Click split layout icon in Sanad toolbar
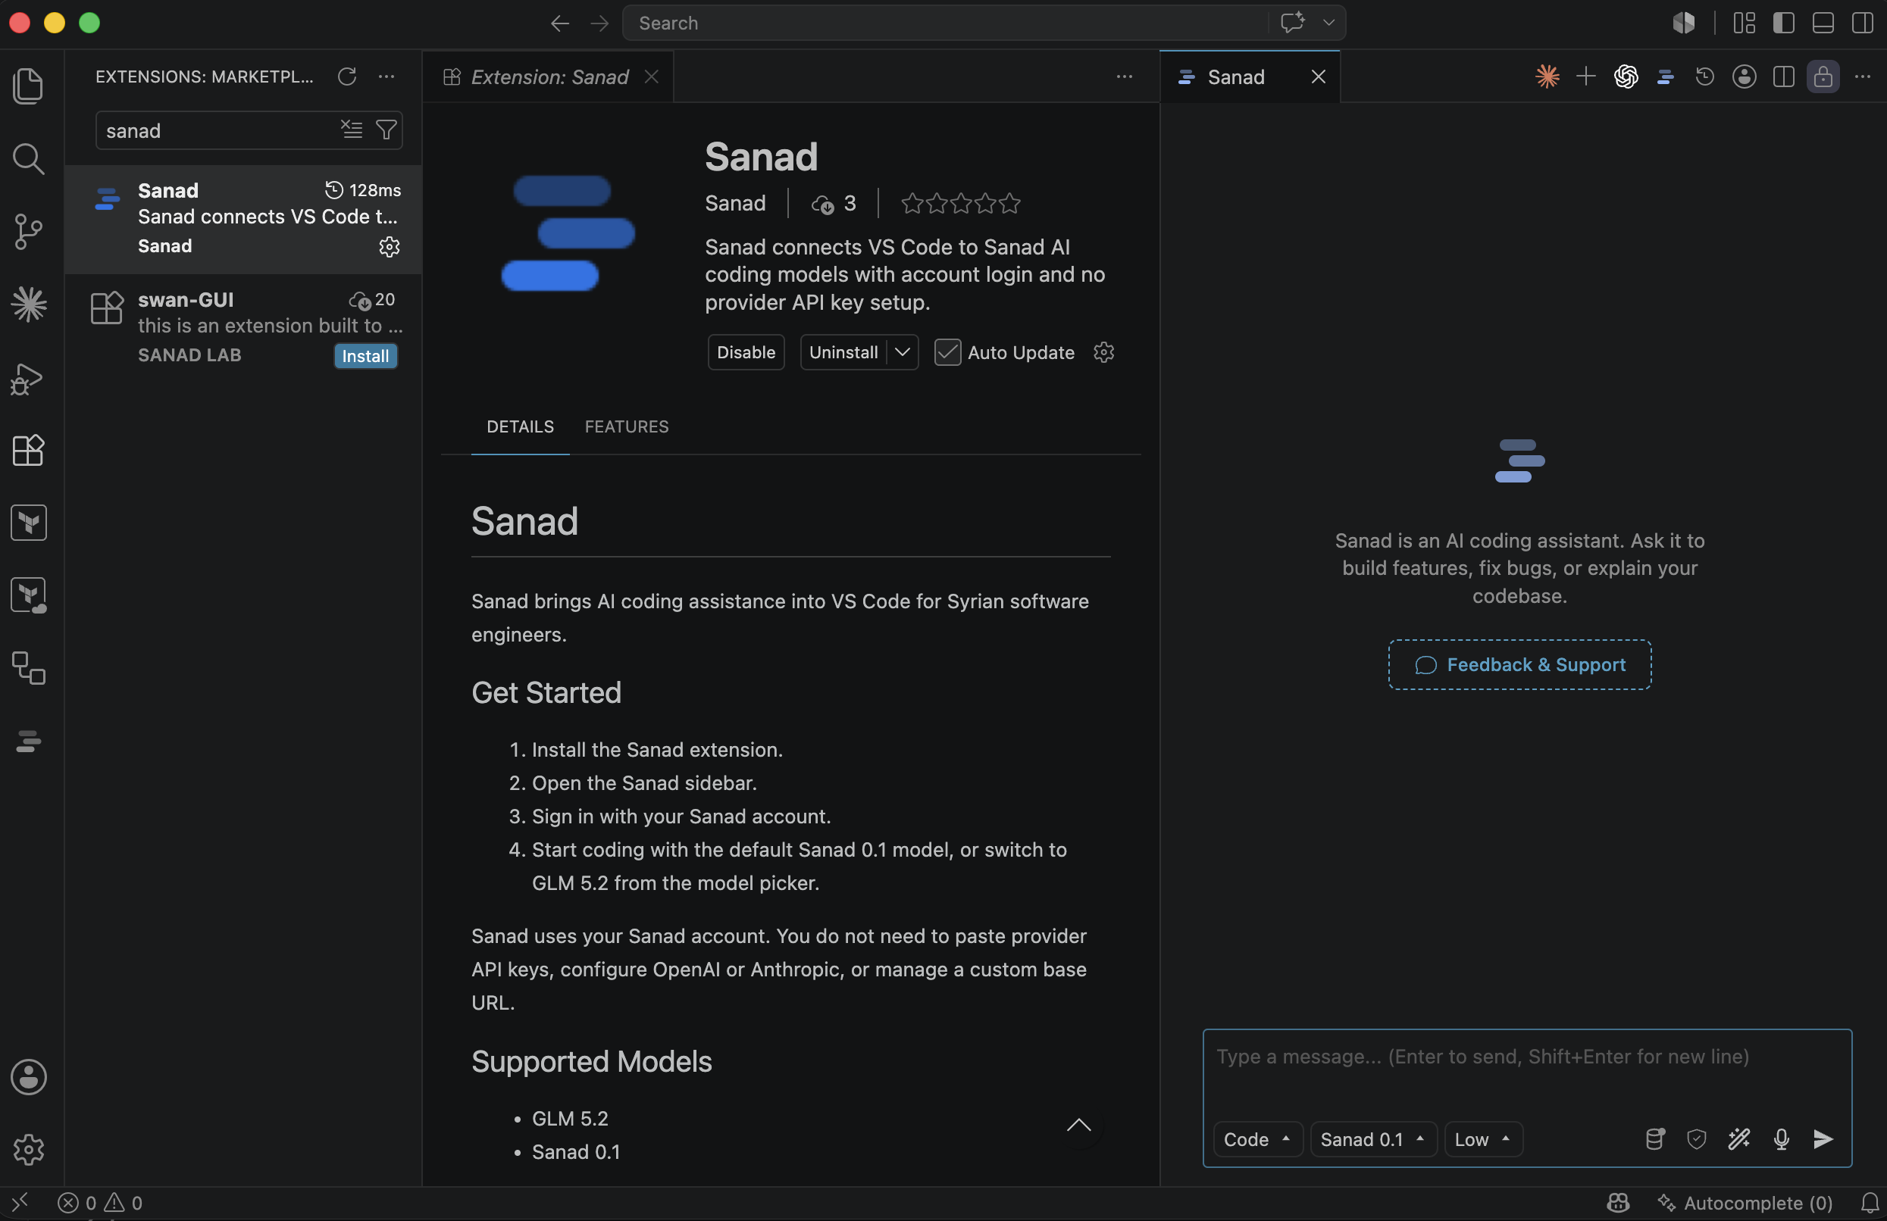The width and height of the screenshot is (1887, 1221). pos(1783,76)
